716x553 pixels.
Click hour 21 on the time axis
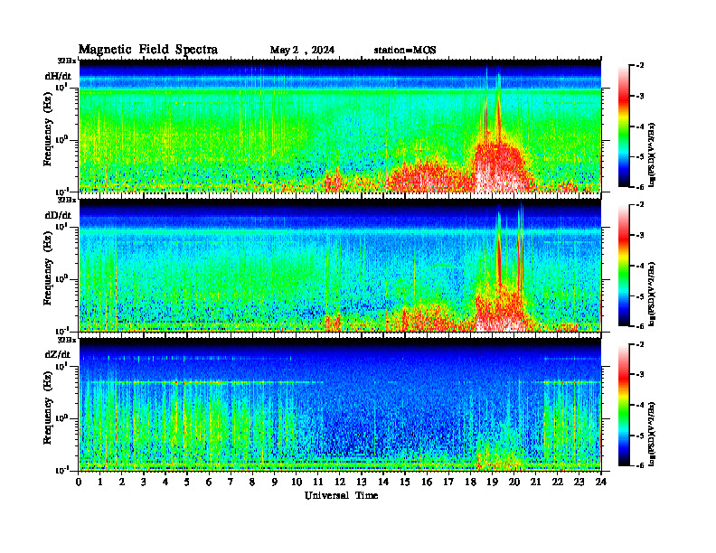(535, 483)
